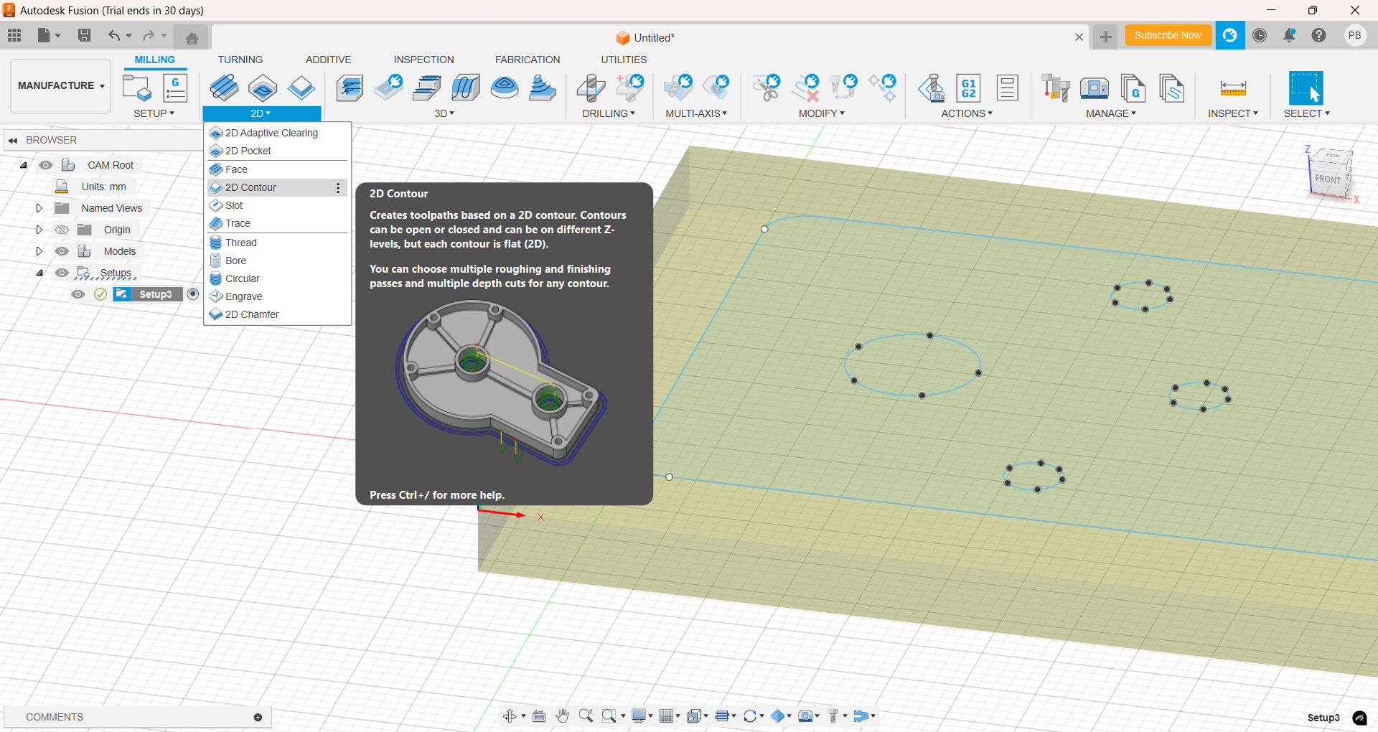The height and width of the screenshot is (732, 1378).
Task: Click the Pan hand tool
Action: (563, 715)
